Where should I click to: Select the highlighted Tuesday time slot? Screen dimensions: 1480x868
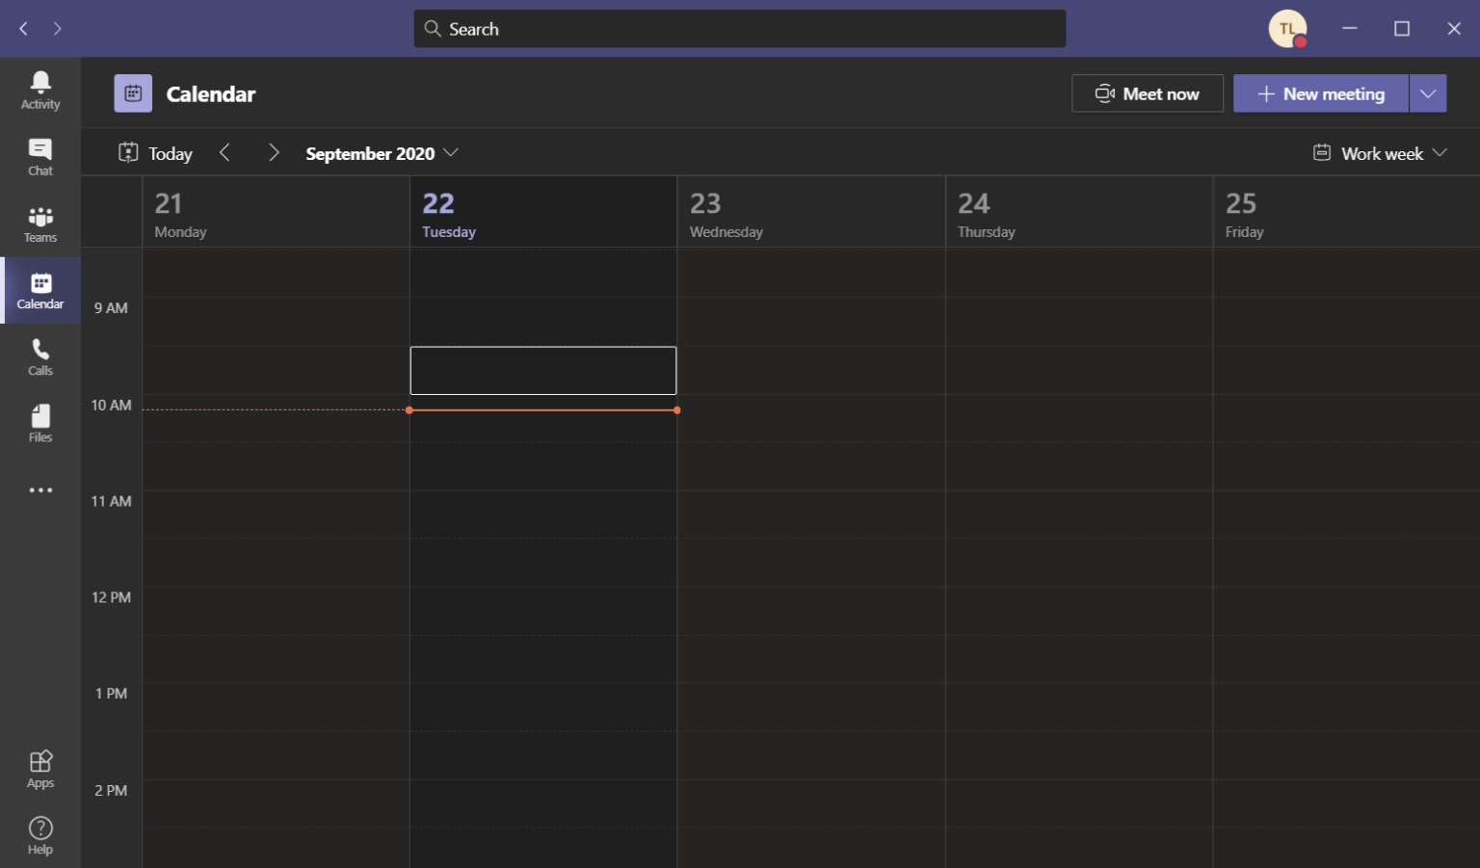[542, 370]
